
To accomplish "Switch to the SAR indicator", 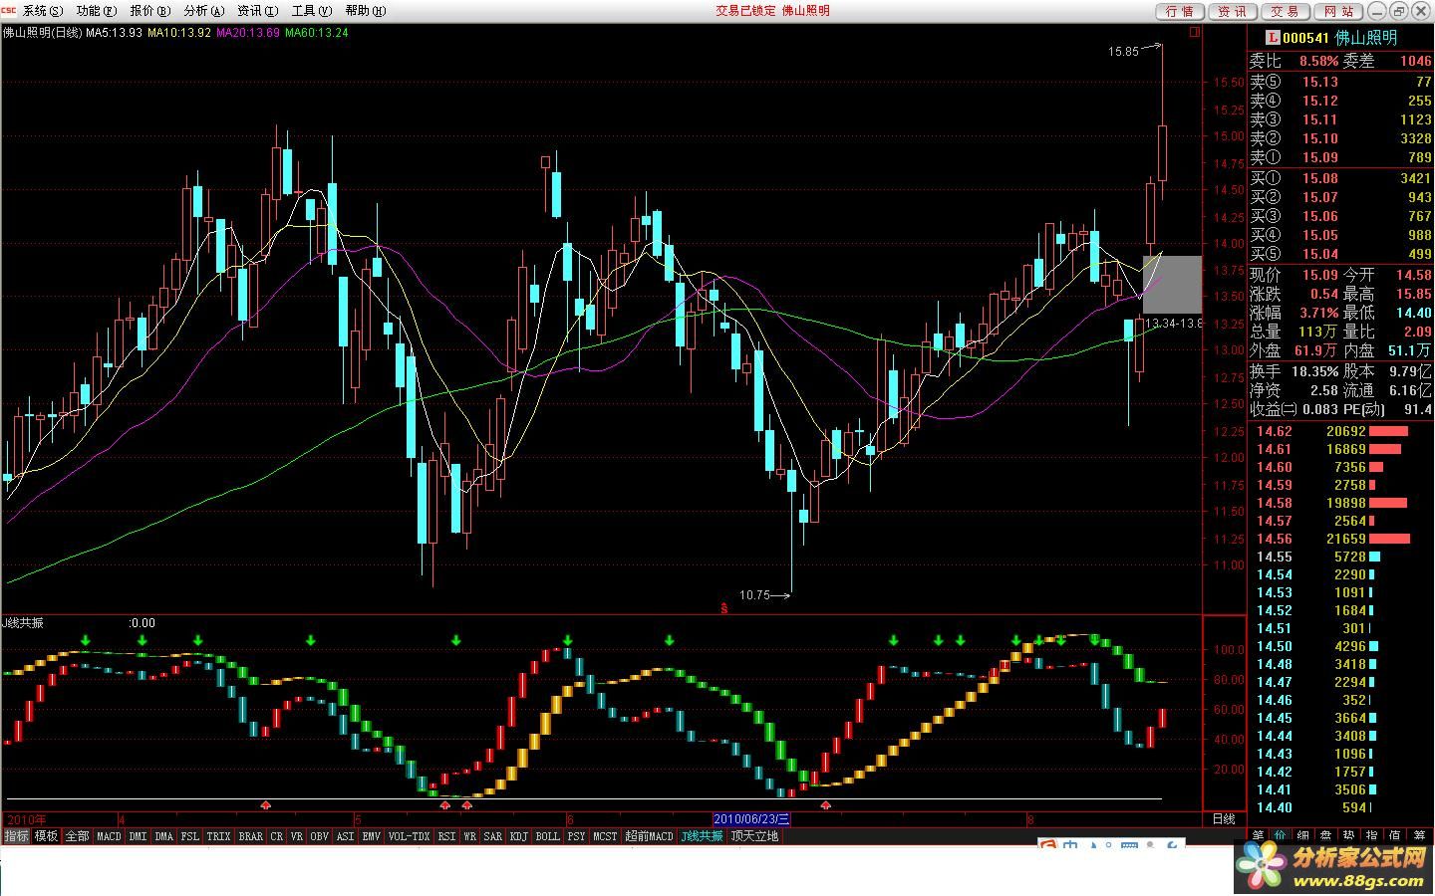I will click(x=492, y=836).
